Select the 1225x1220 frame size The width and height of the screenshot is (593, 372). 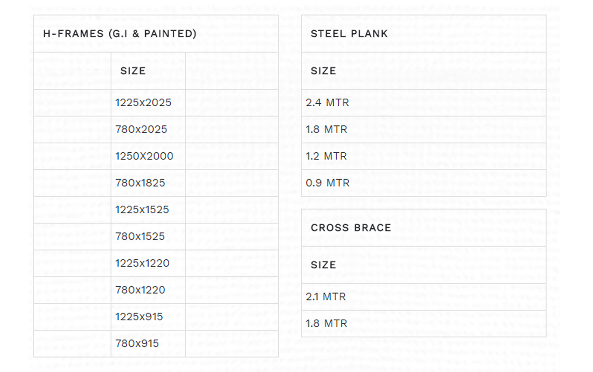pos(142,263)
